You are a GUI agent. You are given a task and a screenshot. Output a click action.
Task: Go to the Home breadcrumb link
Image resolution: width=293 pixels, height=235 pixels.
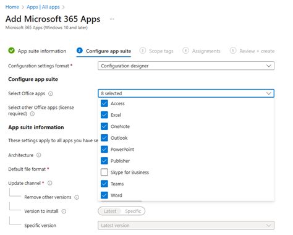click(12, 7)
